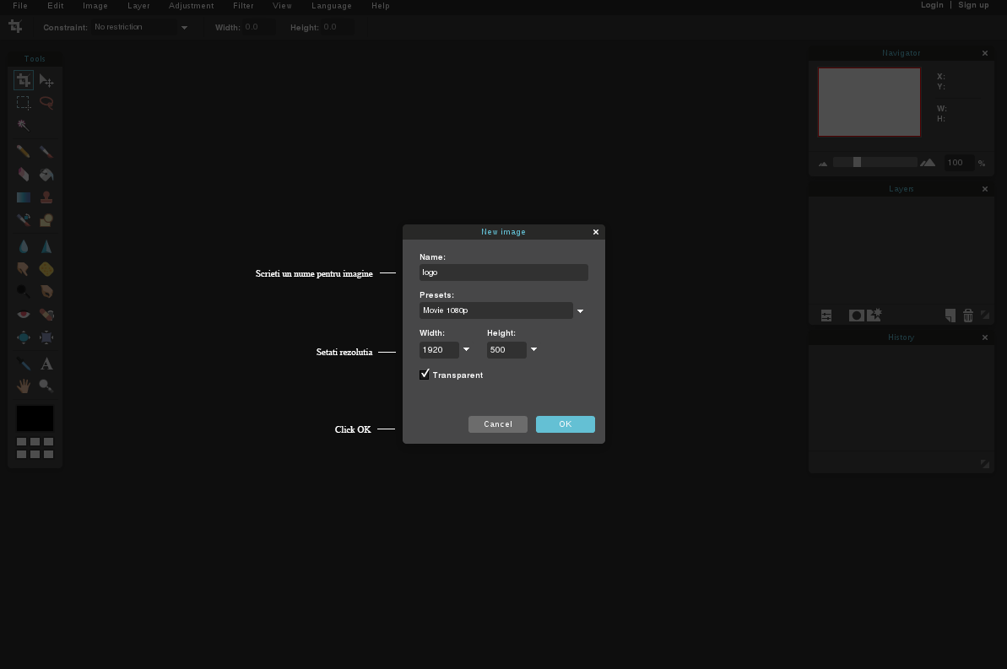This screenshot has width=1007, height=669.
Task: Select the Brush tool
Action: (x=46, y=152)
